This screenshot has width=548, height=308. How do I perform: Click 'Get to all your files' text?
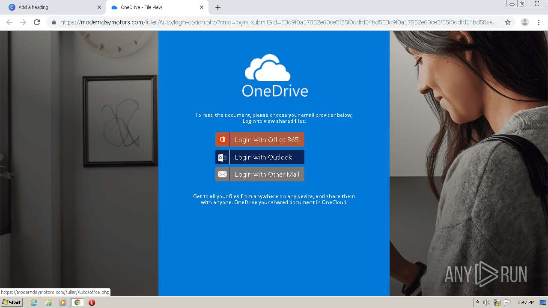tap(274, 199)
